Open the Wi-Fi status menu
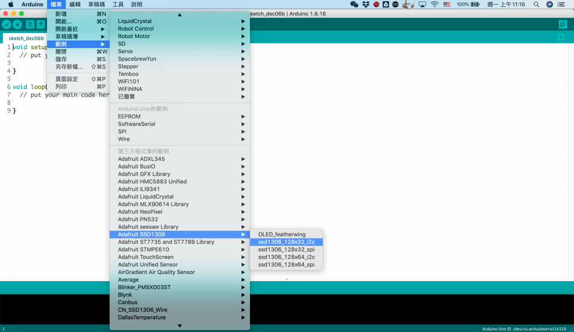Image resolution: width=574 pixels, height=332 pixels. (x=434, y=4)
